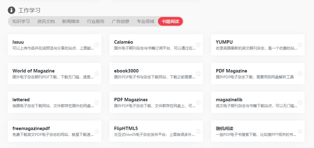Click arrow icon on World of Magazine card
The height and width of the screenshot is (148, 314).
[x=96, y=74]
